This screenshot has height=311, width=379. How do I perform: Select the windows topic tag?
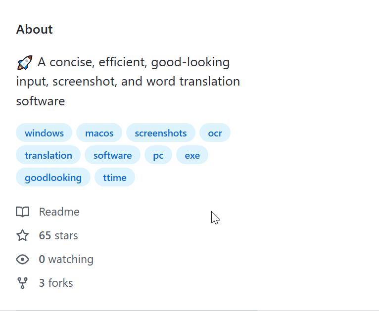point(44,133)
